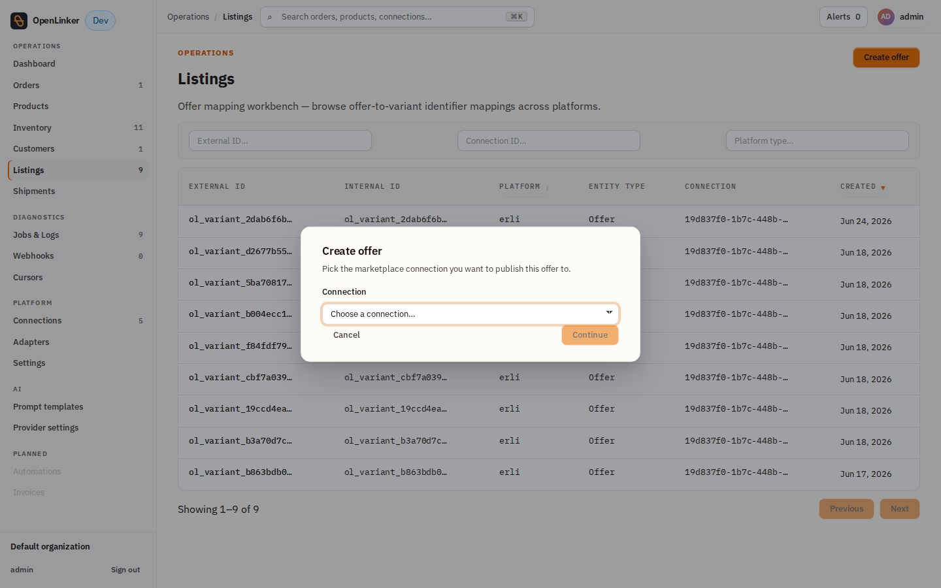Click the Jun 24, 2026 created date
941x588 pixels.
point(866,221)
